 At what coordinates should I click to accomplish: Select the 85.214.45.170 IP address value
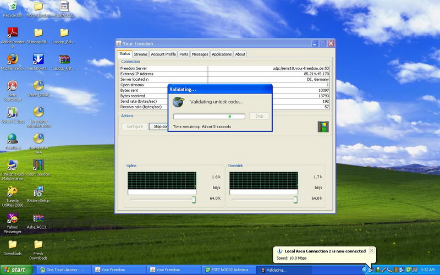point(316,74)
